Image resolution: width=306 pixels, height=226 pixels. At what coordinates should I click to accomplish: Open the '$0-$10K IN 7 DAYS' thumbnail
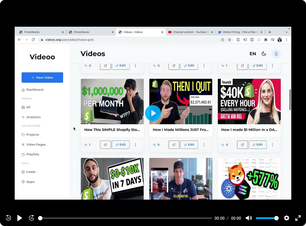pyautogui.click(x=112, y=179)
